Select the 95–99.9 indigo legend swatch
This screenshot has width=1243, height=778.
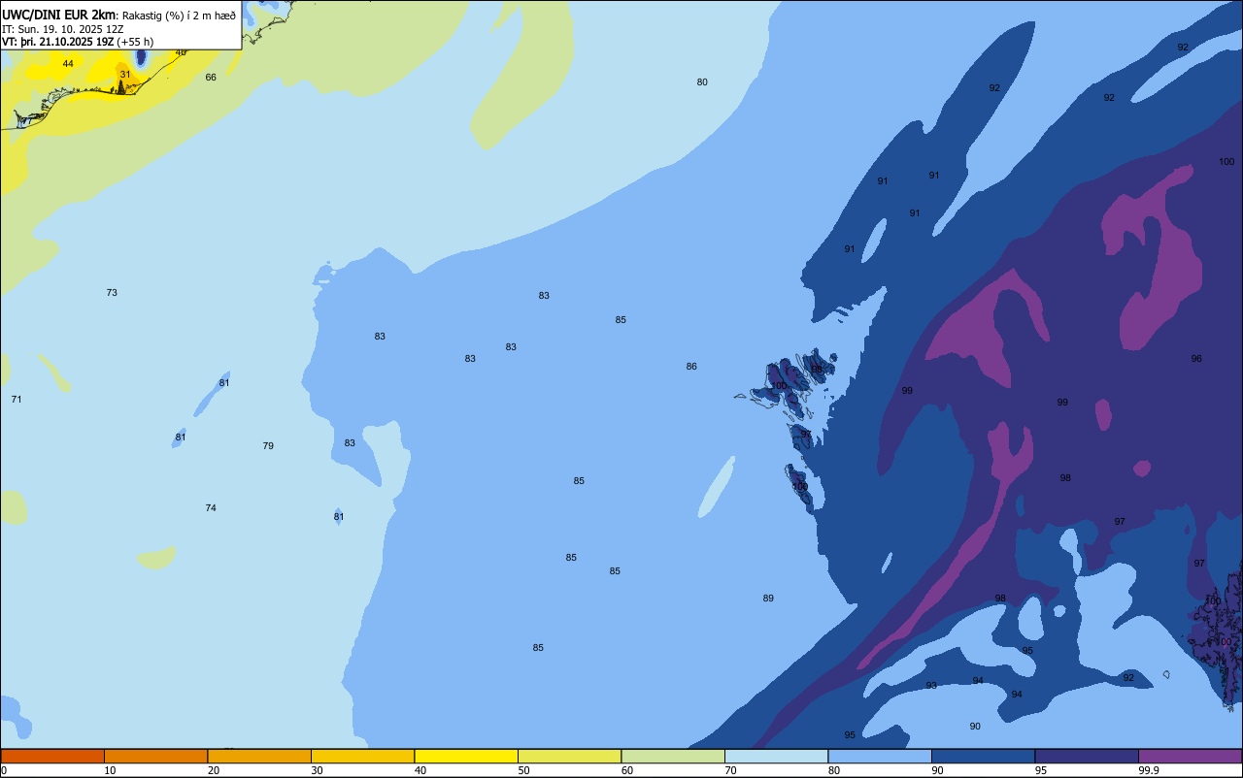pyautogui.click(x=1087, y=756)
